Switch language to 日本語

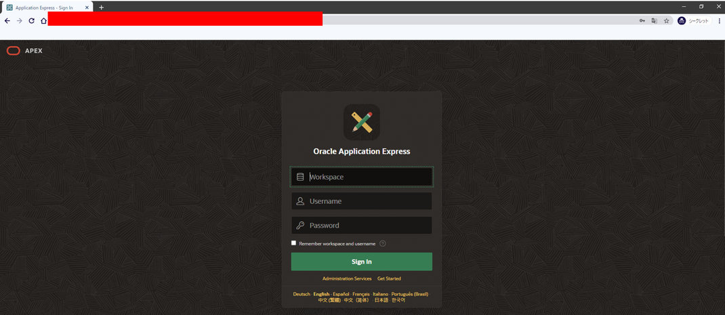(381, 300)
